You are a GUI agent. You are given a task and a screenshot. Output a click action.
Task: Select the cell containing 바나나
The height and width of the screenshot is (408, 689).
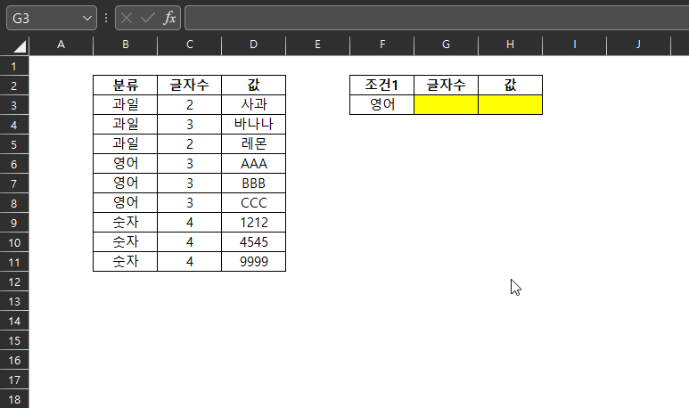point(253,125)
